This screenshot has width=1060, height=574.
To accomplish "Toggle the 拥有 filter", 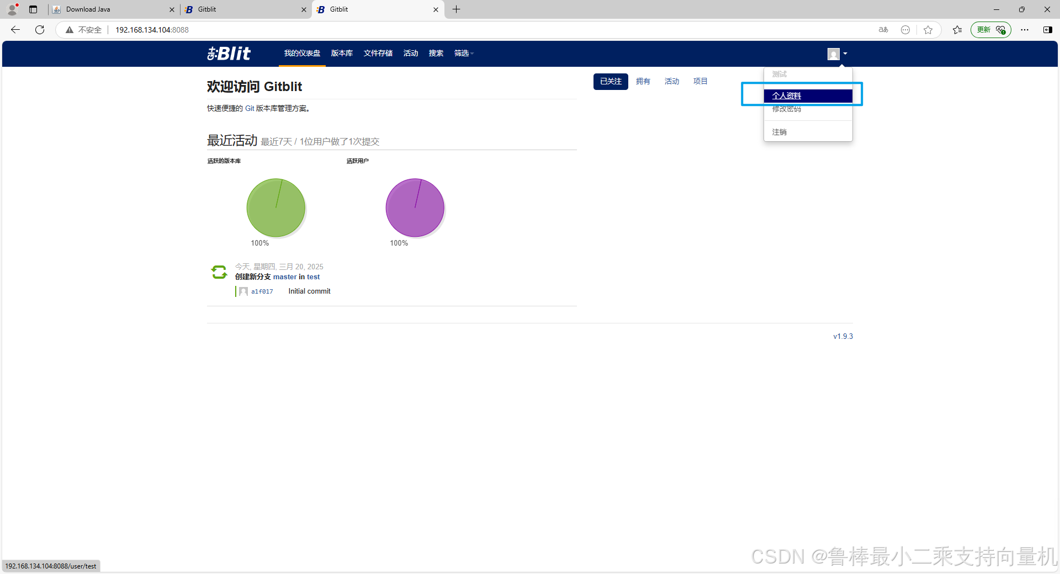I will (x=643, y=81).
